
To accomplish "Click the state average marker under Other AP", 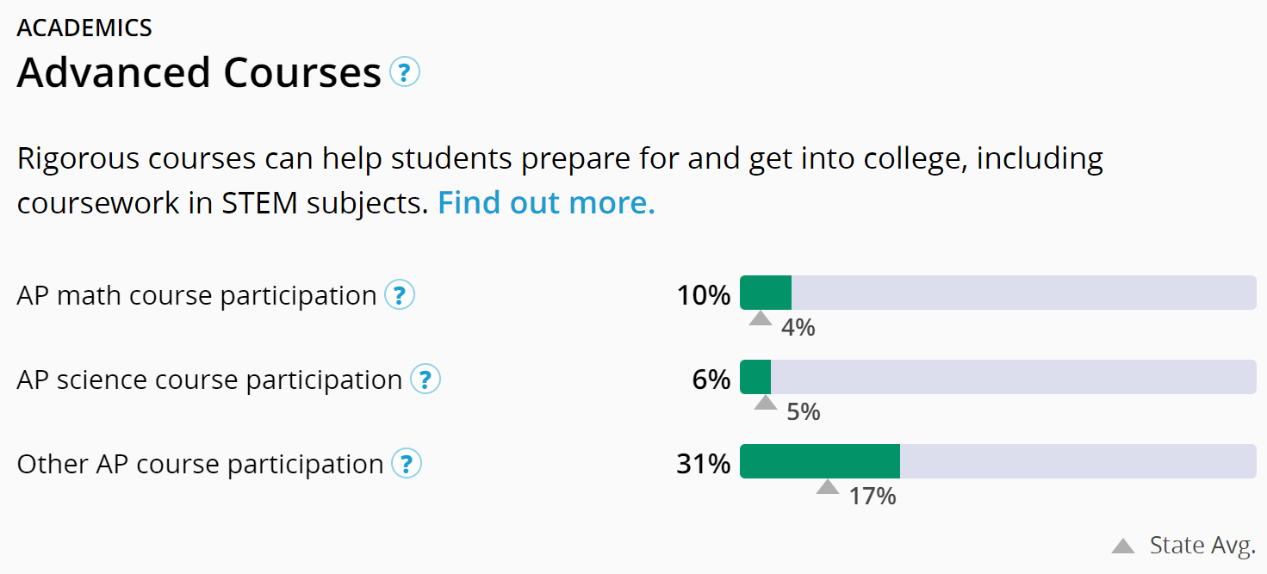I will click(828, 487).
